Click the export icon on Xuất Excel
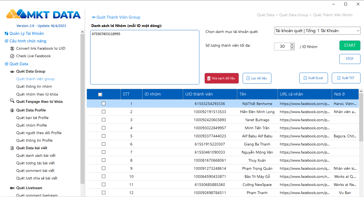This screenshot has width=364, height=197. click(305, 78)
